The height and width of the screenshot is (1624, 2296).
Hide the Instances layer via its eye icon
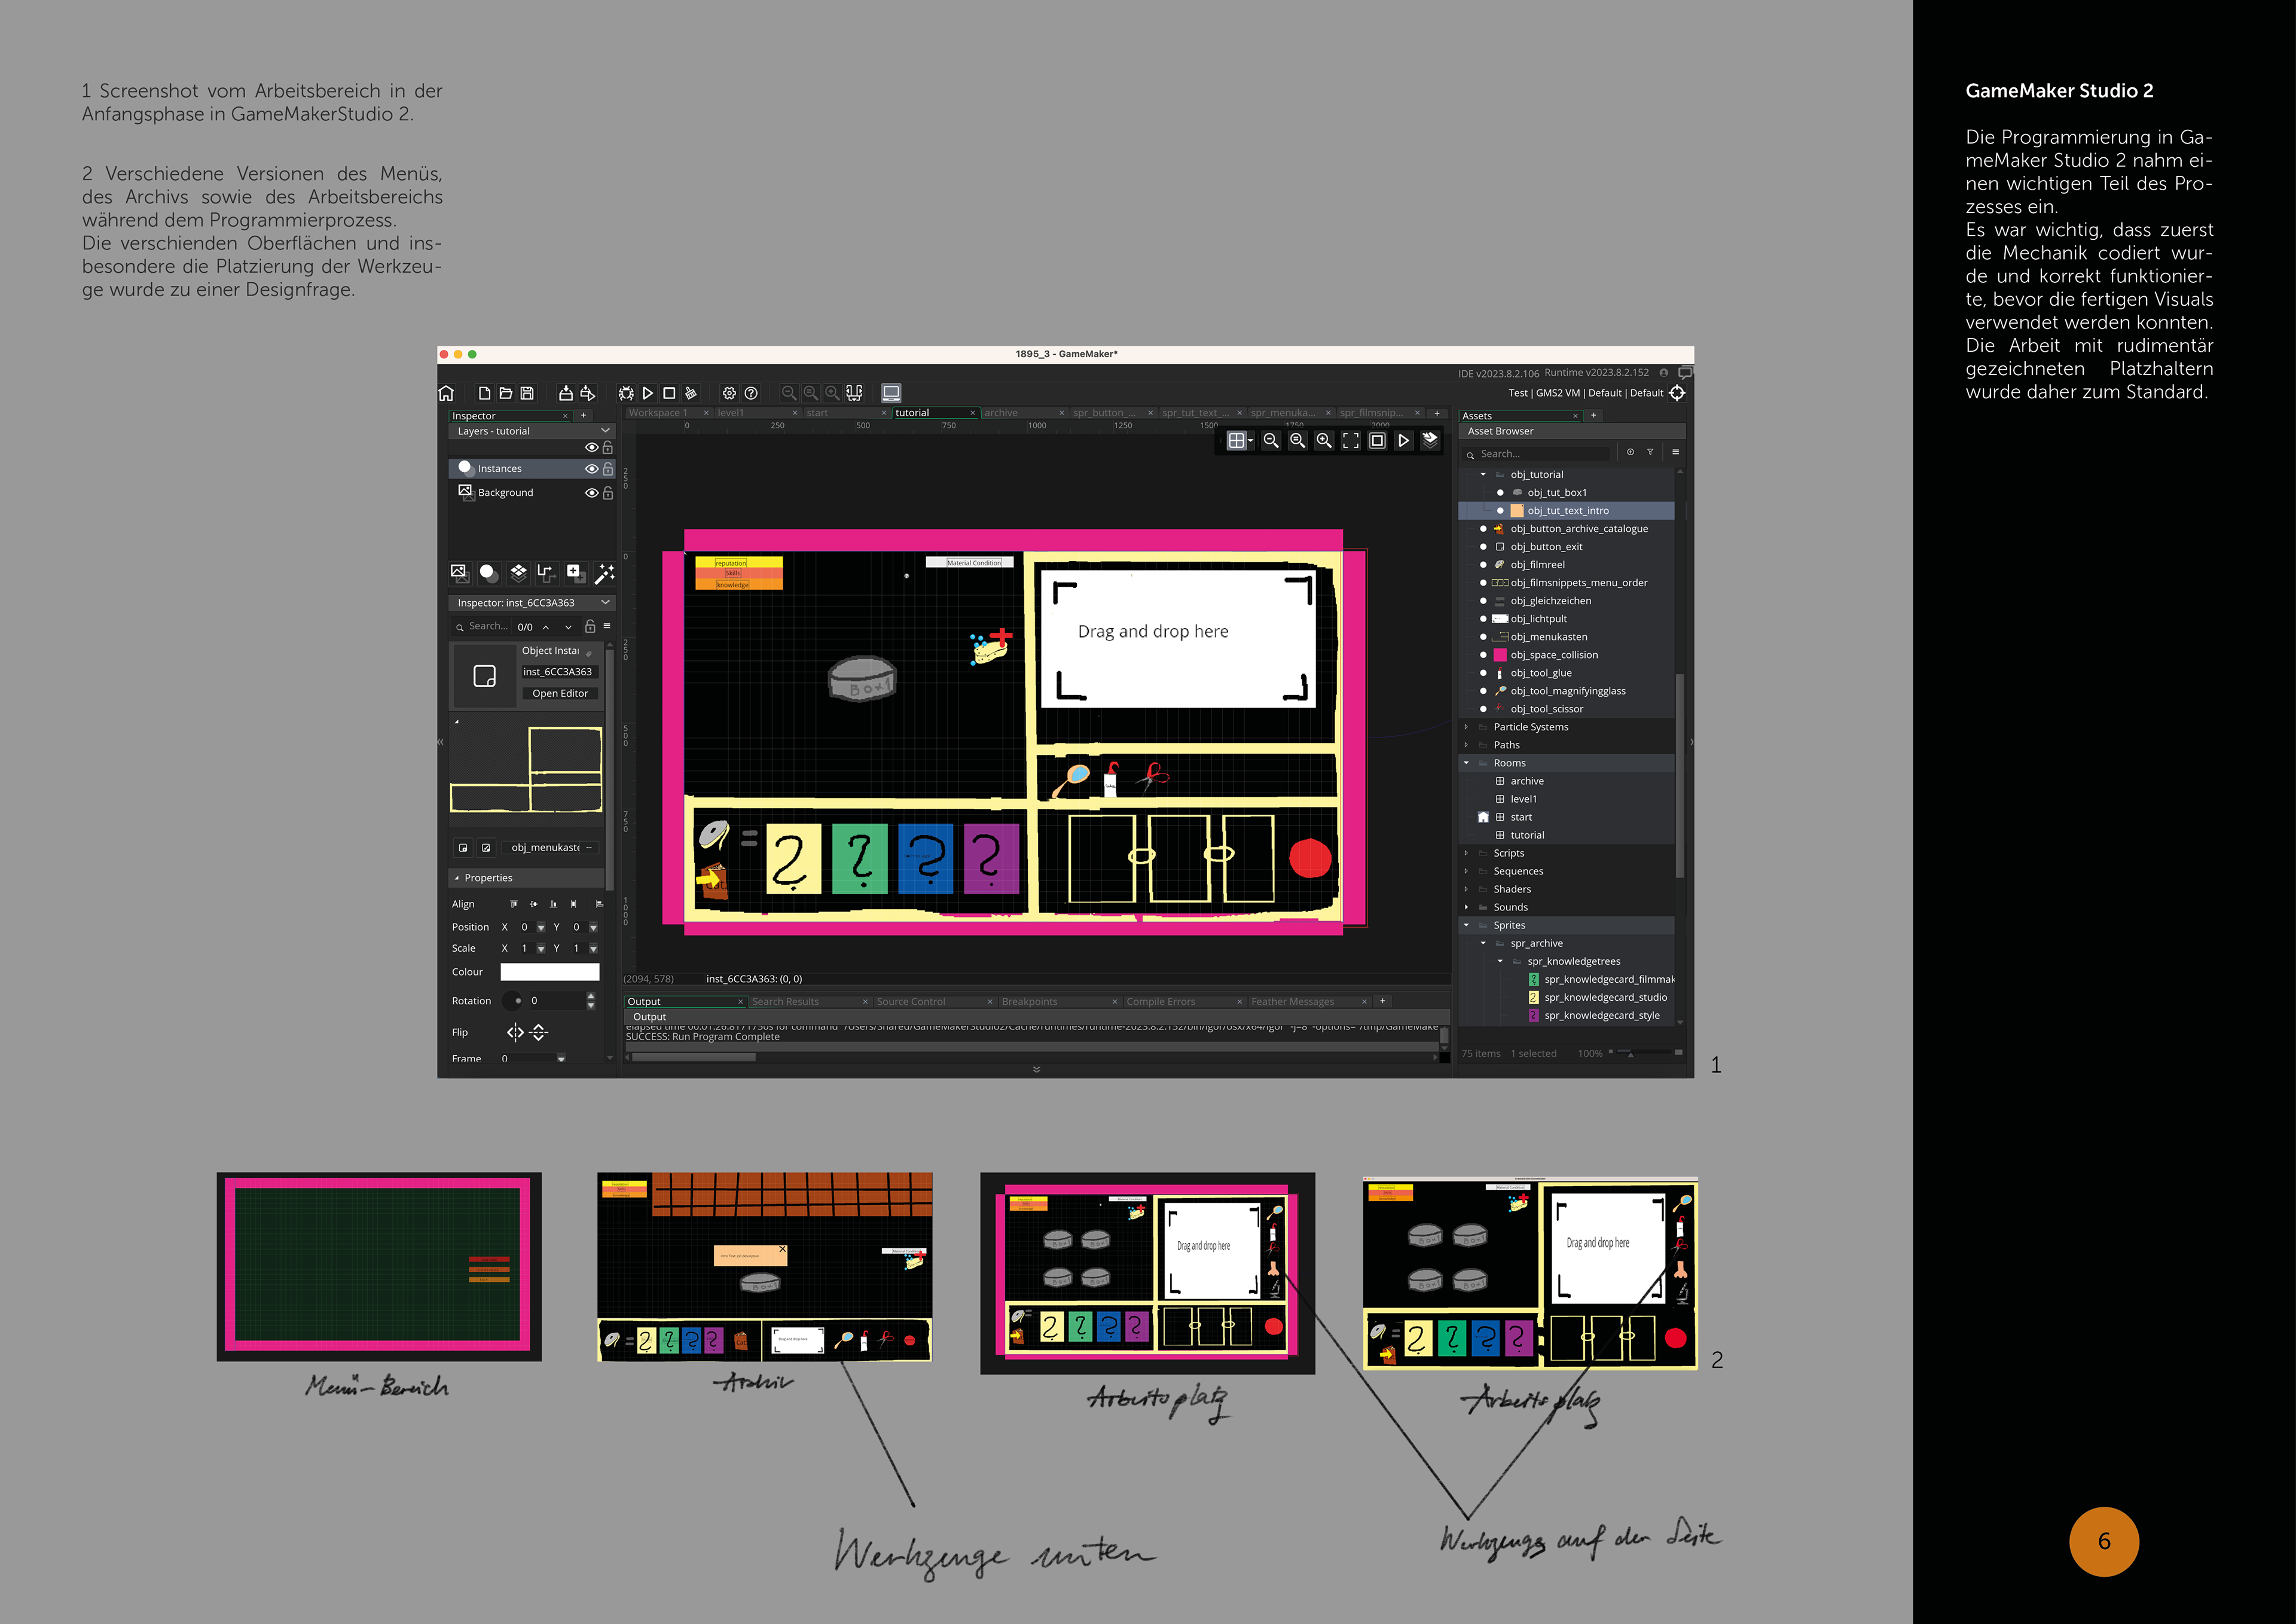(x=591, y=468)
